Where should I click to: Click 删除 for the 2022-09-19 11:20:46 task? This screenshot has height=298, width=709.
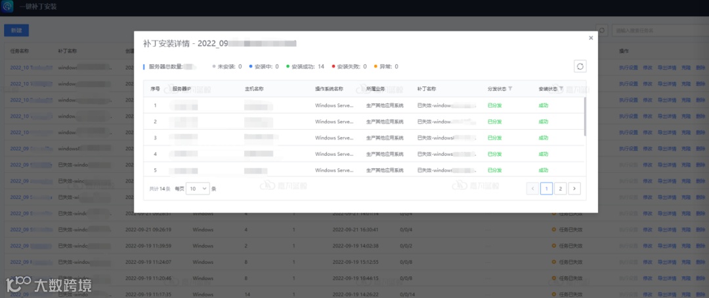(700, 278)
